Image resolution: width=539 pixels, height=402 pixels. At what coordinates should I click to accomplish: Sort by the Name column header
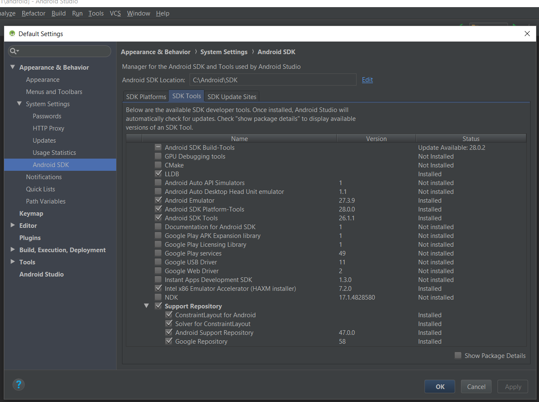240,138
